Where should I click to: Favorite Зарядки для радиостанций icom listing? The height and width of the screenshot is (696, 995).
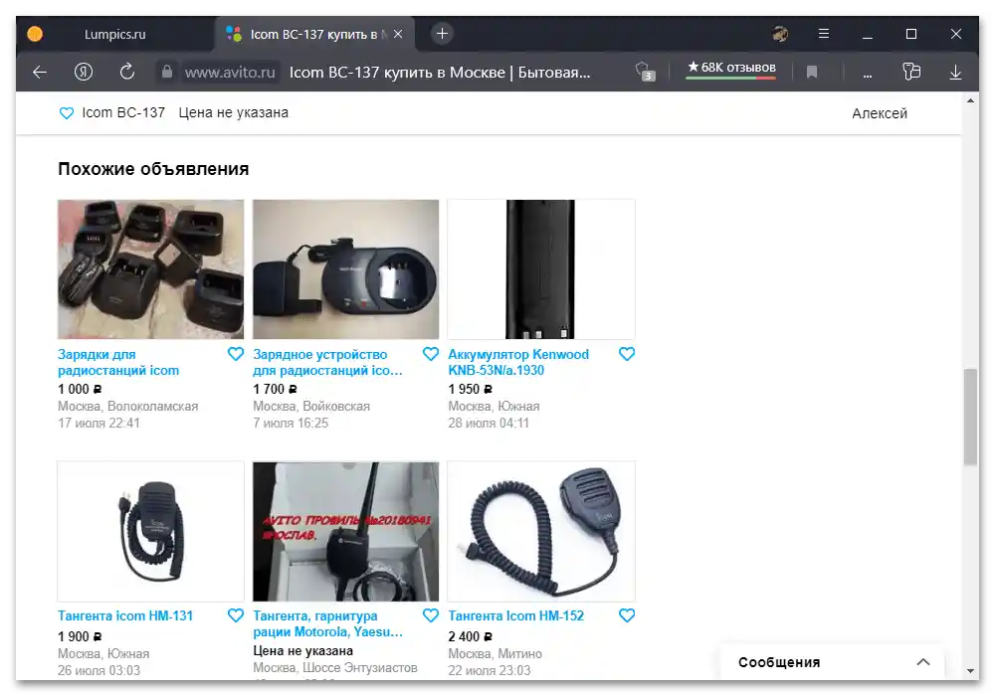coord(236,354)
